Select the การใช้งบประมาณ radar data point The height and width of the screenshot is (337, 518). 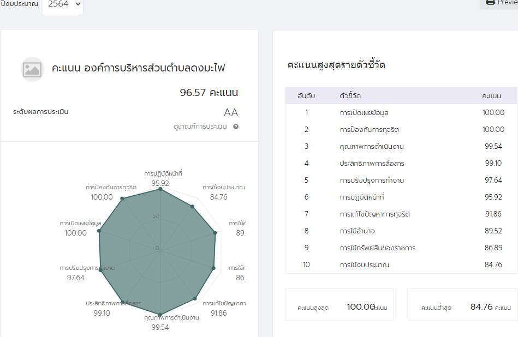pos(192,207)
